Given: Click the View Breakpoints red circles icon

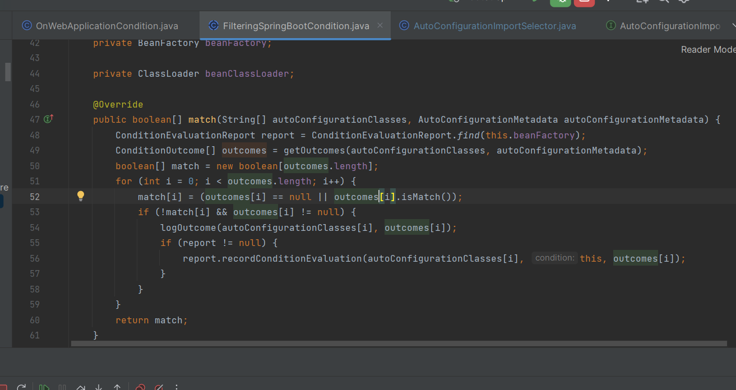Looking at the screenshot, I should (x=141, y=387).
